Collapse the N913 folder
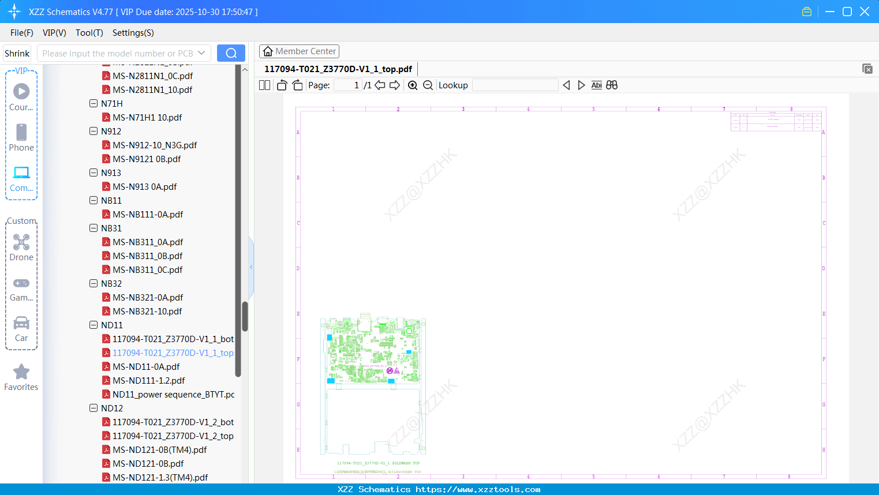This screenshot has height=495, width=879. [93, 173]
